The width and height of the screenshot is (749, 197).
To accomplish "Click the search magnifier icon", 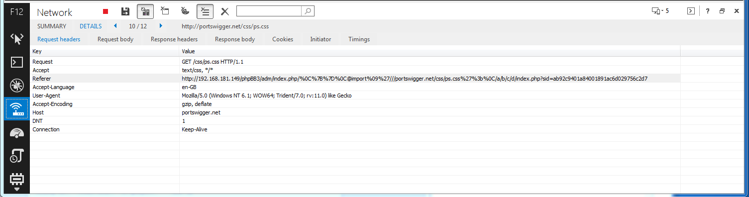I will click(308, 11).
